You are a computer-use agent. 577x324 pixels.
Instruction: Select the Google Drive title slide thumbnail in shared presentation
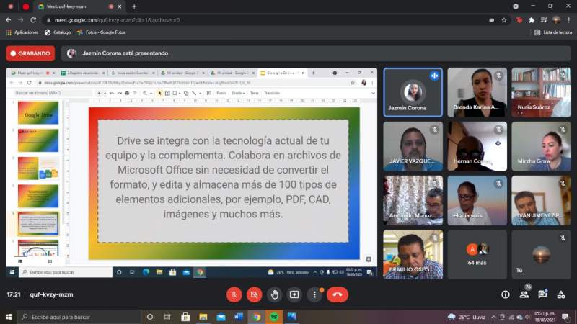[38, 113]
